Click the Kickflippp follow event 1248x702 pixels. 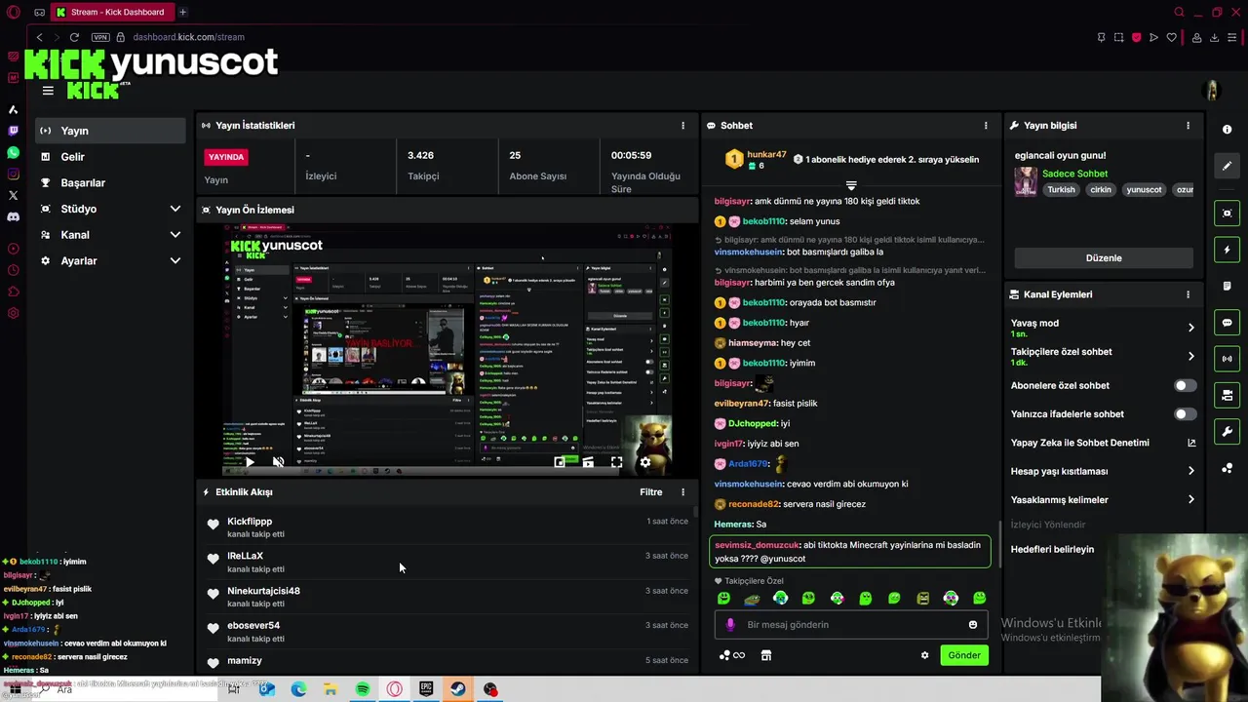pos(448,527)
